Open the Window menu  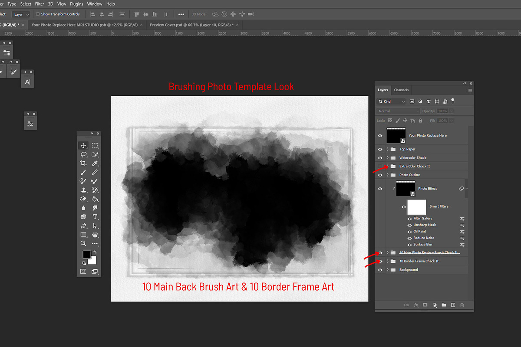pos(95,4)
